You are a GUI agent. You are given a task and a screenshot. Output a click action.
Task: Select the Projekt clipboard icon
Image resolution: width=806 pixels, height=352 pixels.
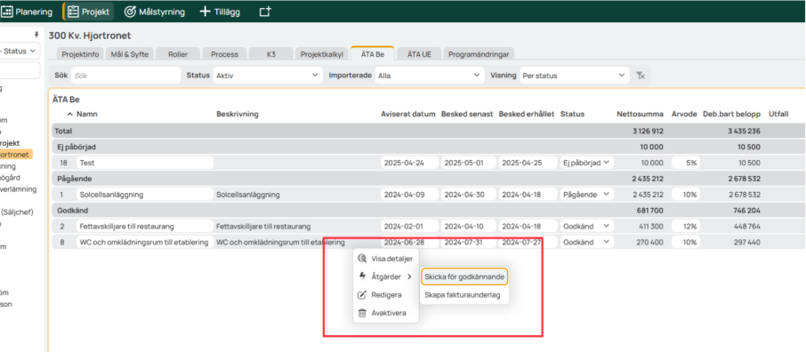[x=72, y=12]
